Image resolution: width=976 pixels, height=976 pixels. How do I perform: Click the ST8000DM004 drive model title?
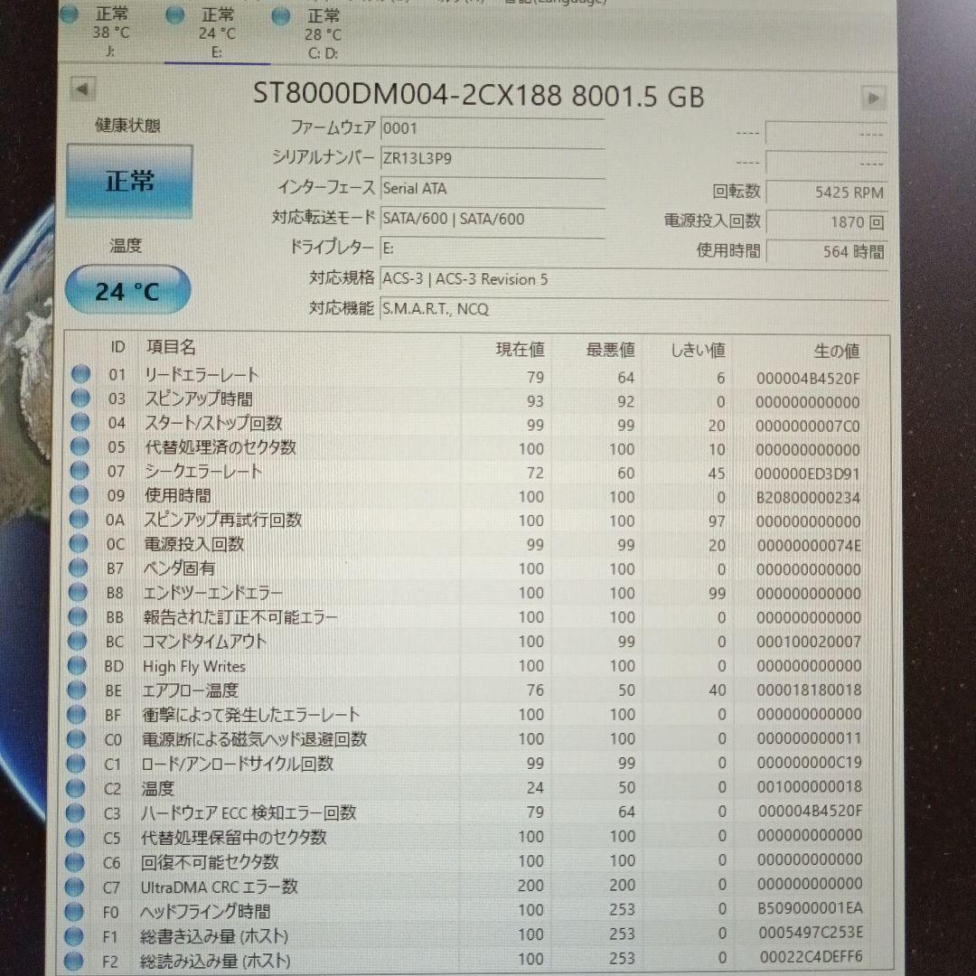pyautogui.click(x=479, y=97)
